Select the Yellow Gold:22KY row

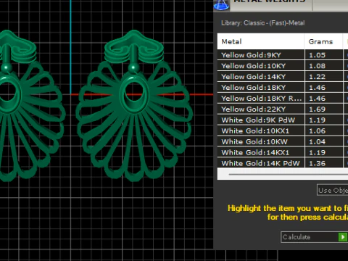(283, 109)
